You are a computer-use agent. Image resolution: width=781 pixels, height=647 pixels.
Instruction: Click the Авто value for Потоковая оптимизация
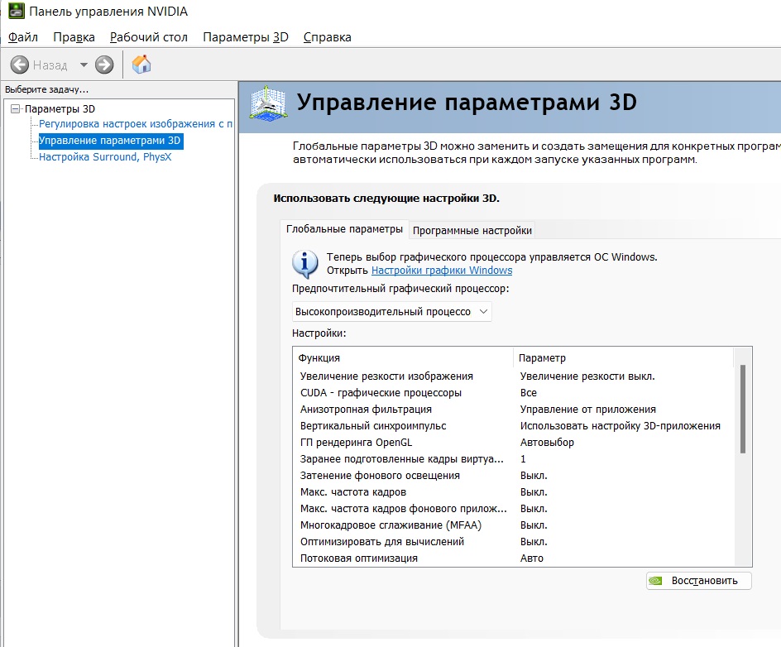click(x=531, y=558)
